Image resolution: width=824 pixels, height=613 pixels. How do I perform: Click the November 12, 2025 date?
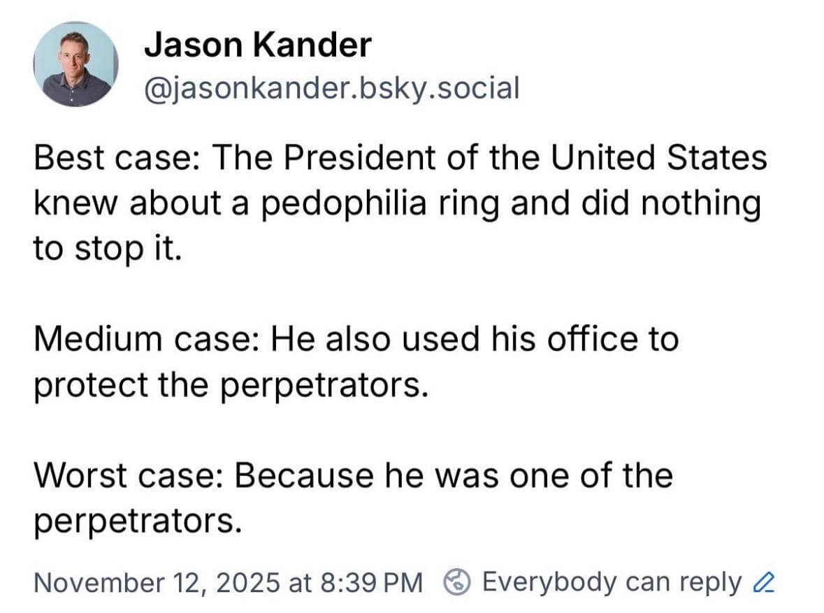(x=159, y=581)
